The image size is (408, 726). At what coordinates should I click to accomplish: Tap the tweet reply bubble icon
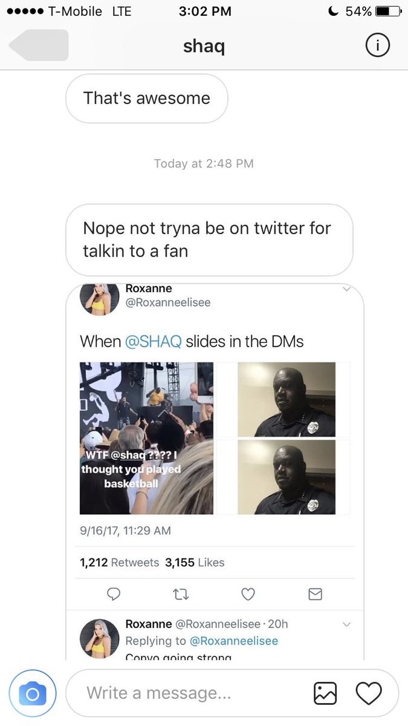pyautogui.click(x=115, y=594)
